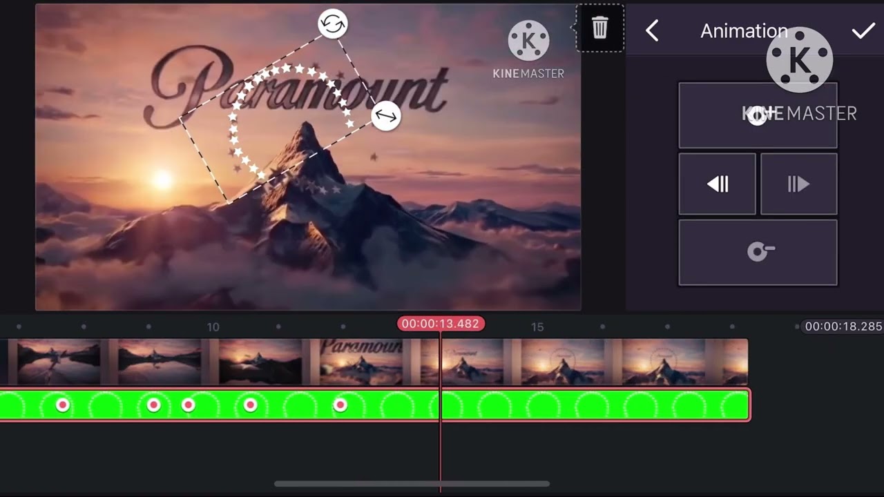
Task: Click the 15 second ruler mark
Action: (537, 327)
